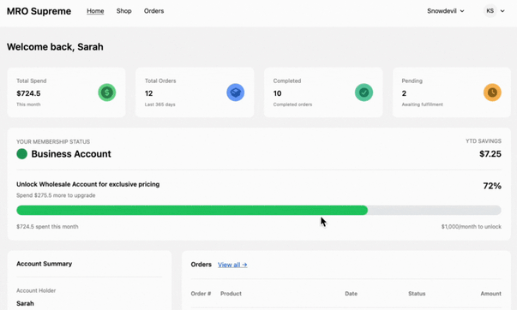Viewport: 517px width, 310px height.
Task: Click the Total Orders value 12
Action: tap(148, 93)
